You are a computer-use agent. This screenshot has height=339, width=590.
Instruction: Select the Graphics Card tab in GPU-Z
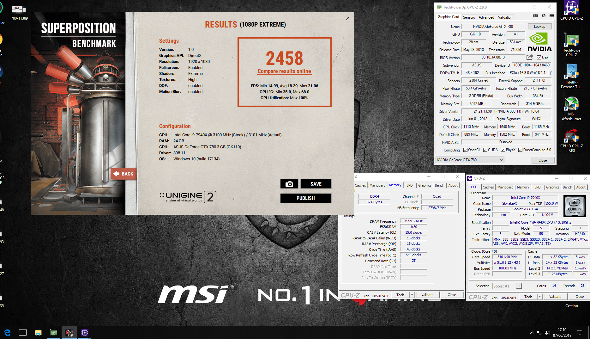point(448,17)
